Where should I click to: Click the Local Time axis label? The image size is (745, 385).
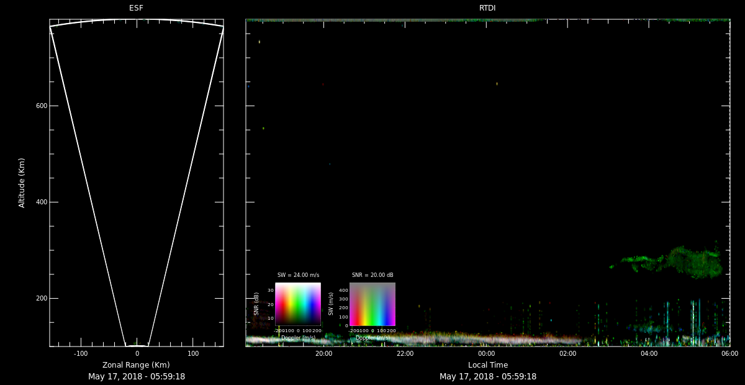point(487,365)
